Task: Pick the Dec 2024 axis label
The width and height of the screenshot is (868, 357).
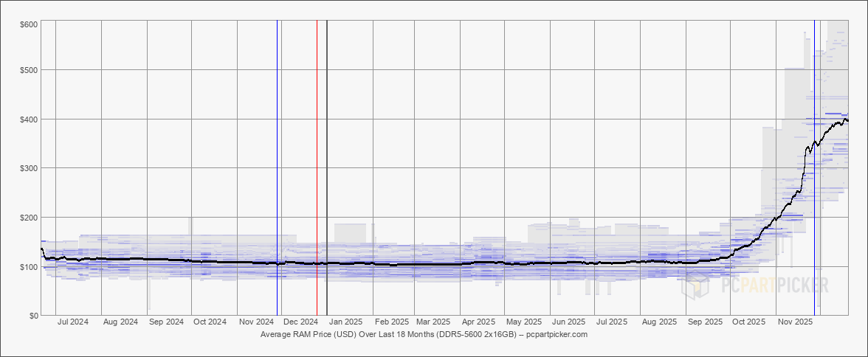Action: [300, 322]
